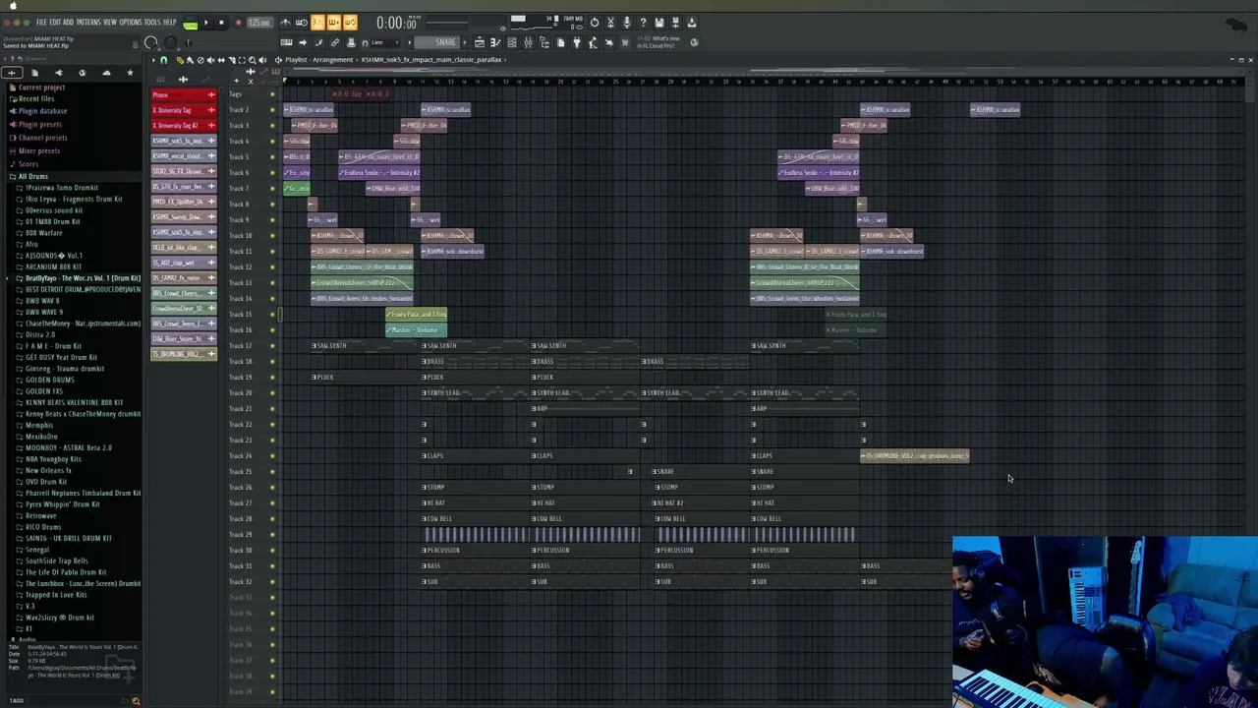This screenshot has width=1258, height=708.
Task: Select the Phone clip in the picker
Action: coord(184,94)
